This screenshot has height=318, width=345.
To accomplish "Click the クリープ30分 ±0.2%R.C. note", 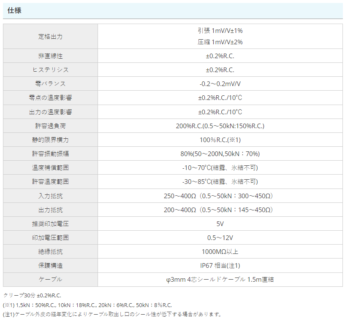I will [32, 296].
